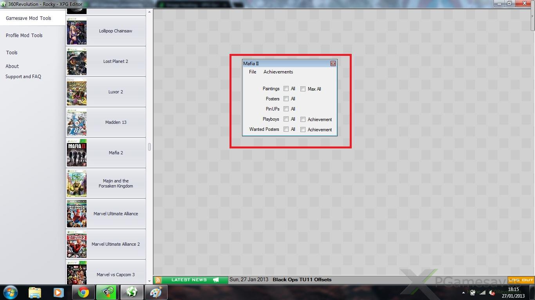Open the File menu in Mafia II window

coord(253,72)
